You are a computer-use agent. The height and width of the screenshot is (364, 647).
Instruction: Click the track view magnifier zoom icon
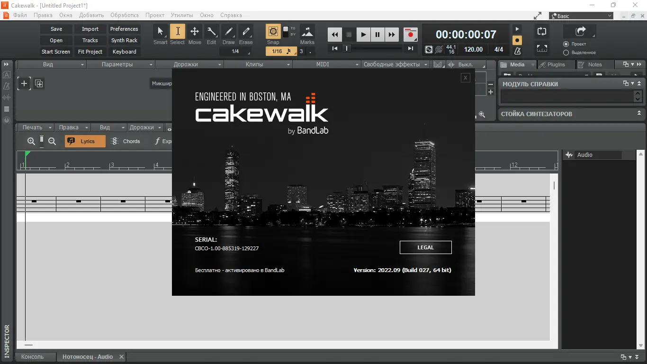[x=482, y=114]
